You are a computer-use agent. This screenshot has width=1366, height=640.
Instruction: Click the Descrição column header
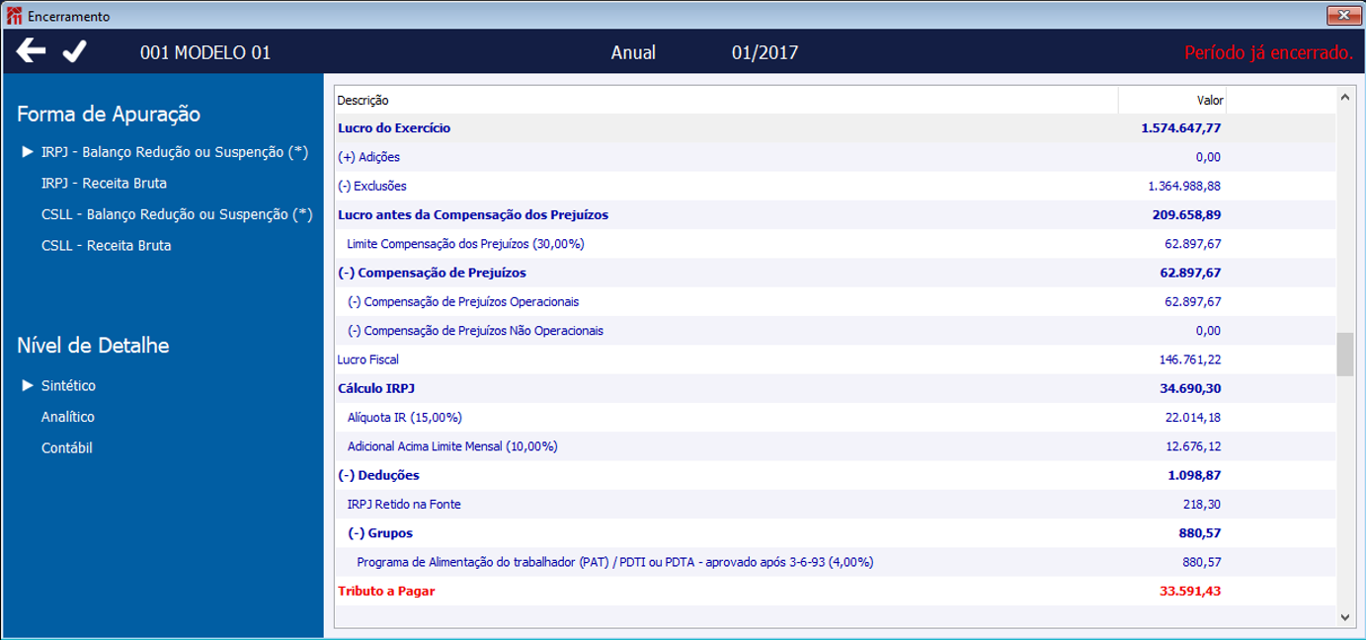726,100
